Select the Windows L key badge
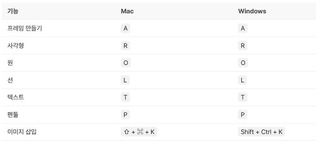Viewport: 316px width, 141px height. click(x=242, y=80)
